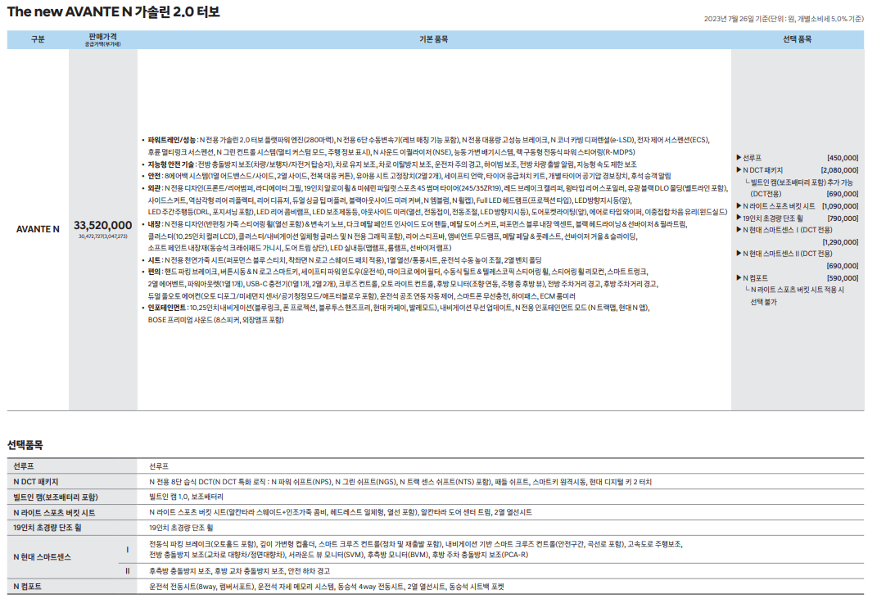Click the '선택품목' section heading
This screenshot has height=603, width=886.
(x=25, y=445)
